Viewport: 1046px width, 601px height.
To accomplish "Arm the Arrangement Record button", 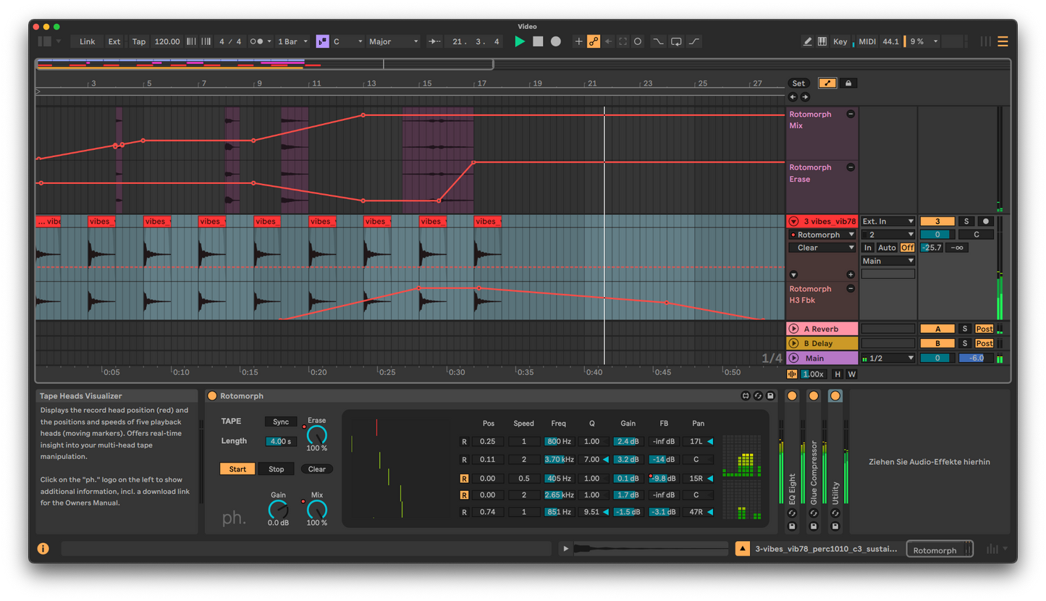I will [x=556, y=42].
